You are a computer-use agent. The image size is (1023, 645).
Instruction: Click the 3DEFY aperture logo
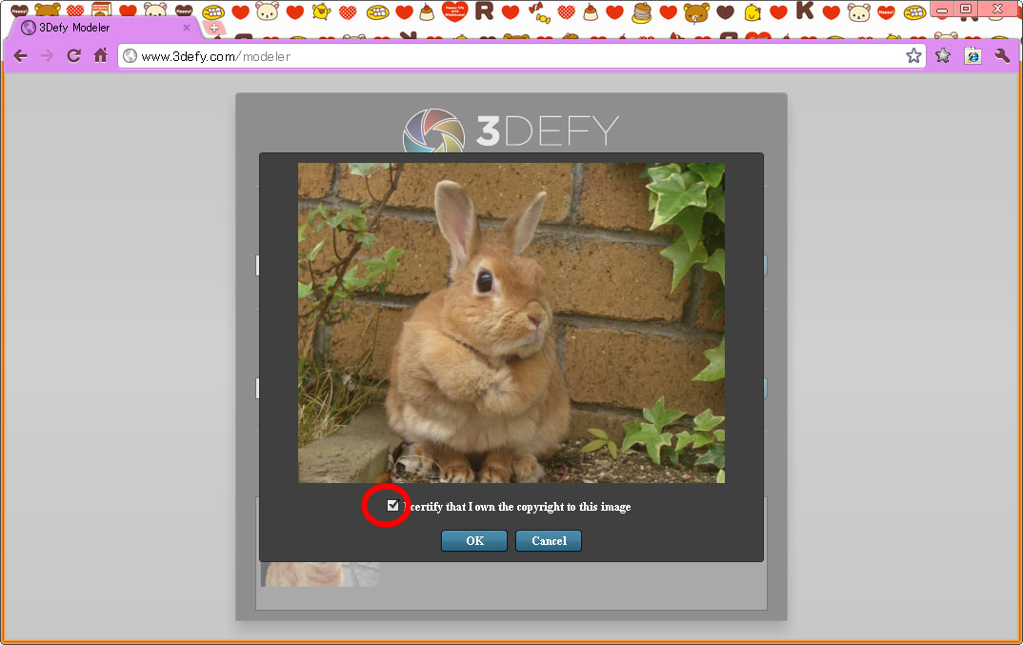tap(433, 131)
